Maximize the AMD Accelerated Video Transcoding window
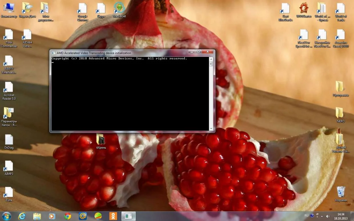Viewport: 354px width, 221px height. (x=198, y=52)
